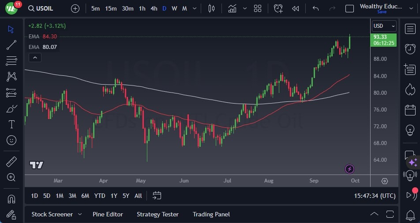420x223 pixels.
Task: Collapse the indicator legend chevron
Action: 34,57
